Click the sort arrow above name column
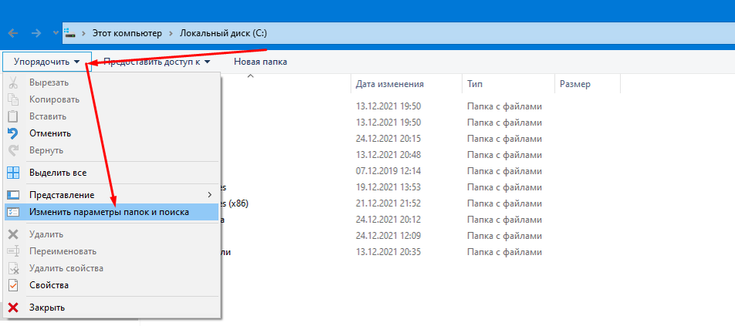 click(x=251, y=76)
